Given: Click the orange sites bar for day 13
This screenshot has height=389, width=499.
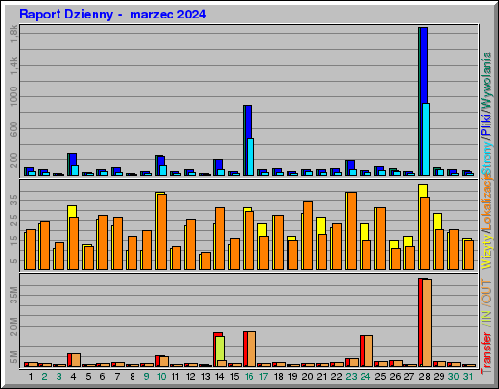Looking at the screenshot, I should [x=206, y=261].
